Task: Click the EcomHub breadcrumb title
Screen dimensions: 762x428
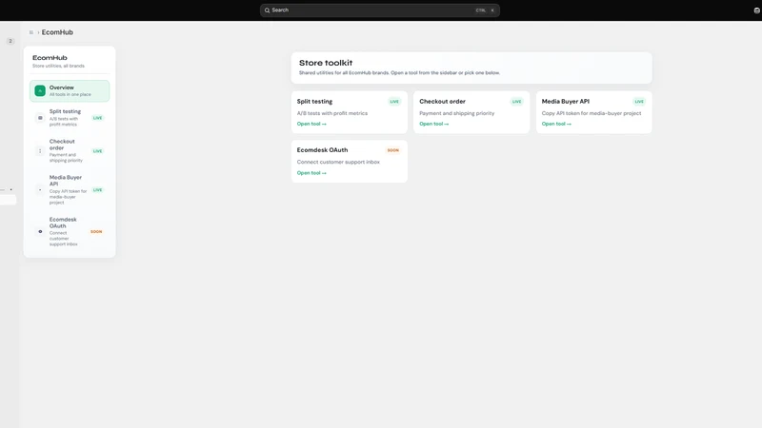Action: point(57,32)
